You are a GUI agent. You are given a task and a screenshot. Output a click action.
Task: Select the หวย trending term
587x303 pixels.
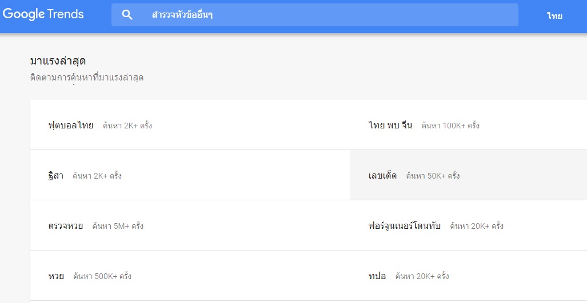56,276
